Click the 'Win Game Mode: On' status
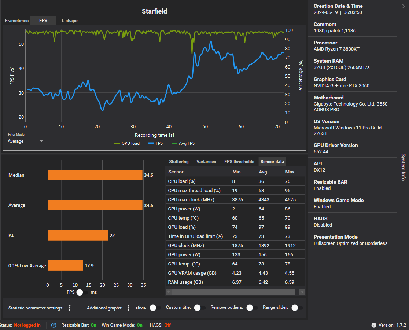This screenshot has height=330, width=409. [122, 325]
